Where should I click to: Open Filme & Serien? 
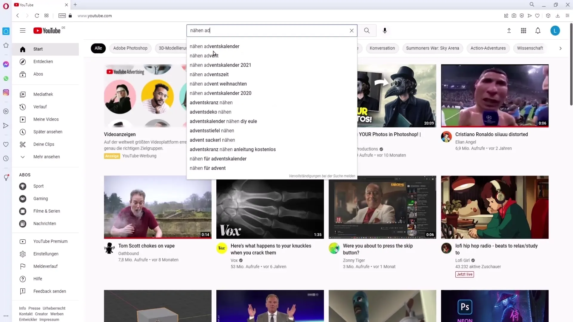click(x=45, y=211)
